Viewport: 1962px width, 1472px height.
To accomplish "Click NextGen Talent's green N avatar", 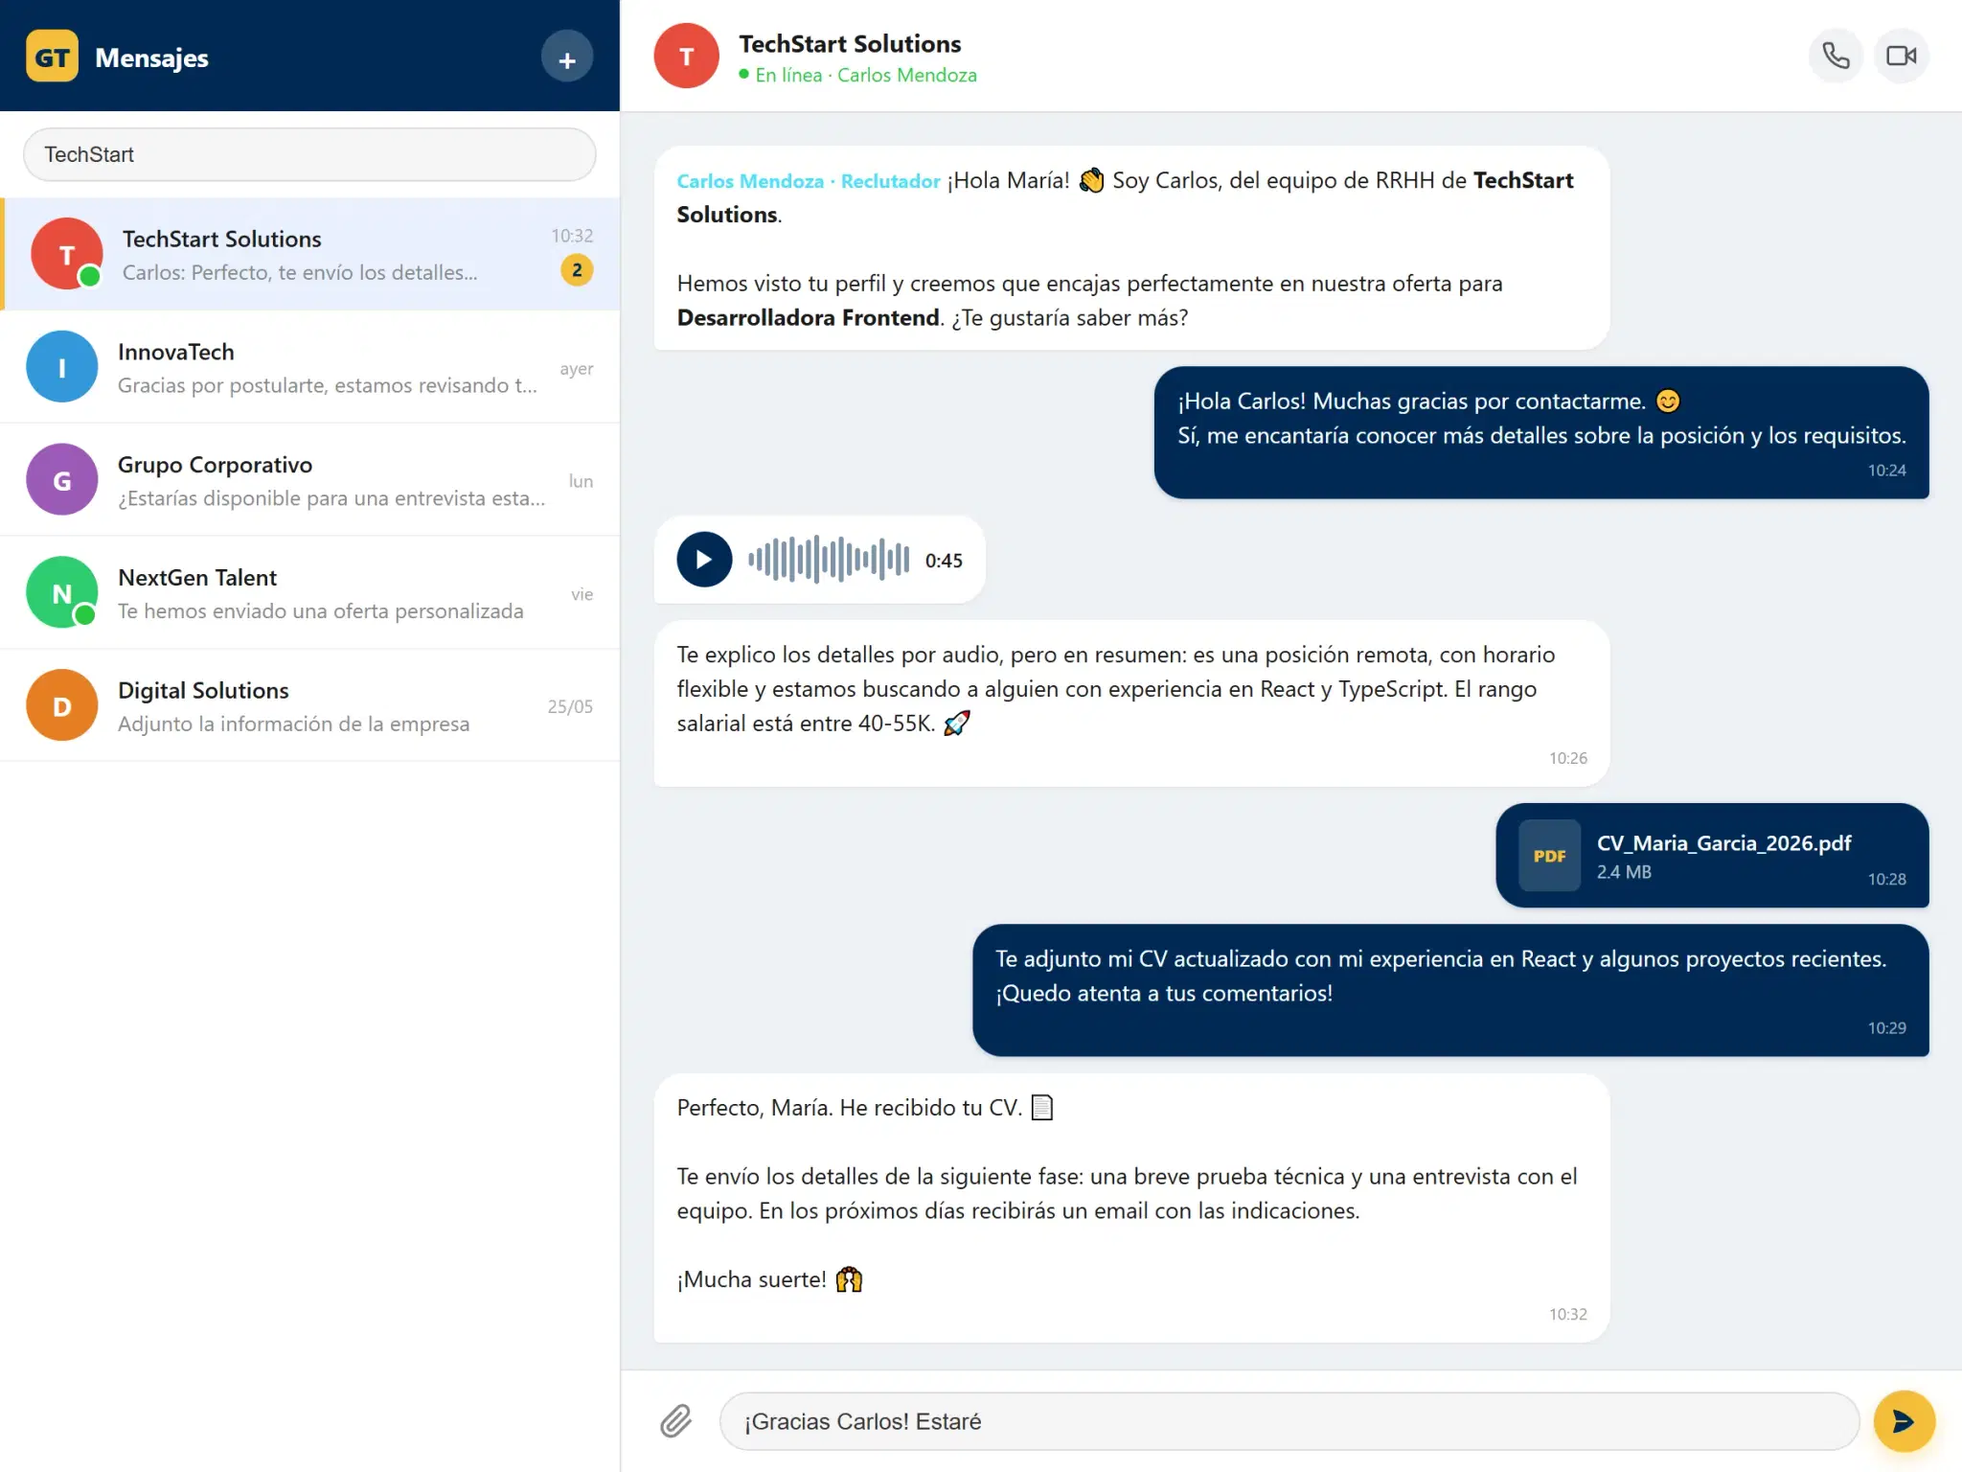I will point(61,592).
